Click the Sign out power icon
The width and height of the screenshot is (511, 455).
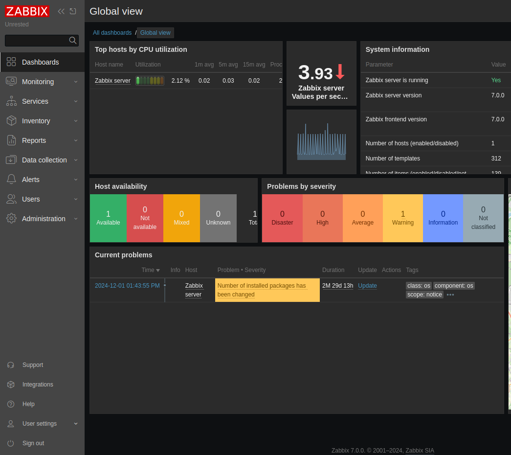(x=11, y=443)
